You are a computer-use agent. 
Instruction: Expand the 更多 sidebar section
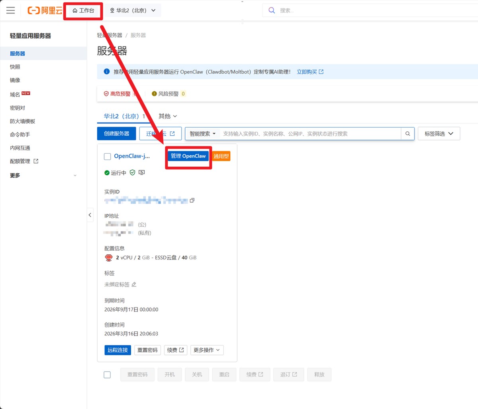pos(43,175)
